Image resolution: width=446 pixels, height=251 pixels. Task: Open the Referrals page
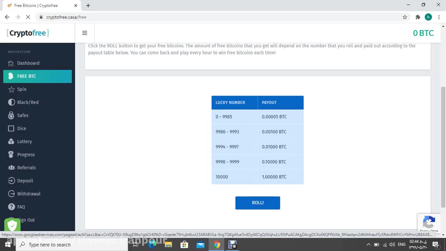point(26,168)
